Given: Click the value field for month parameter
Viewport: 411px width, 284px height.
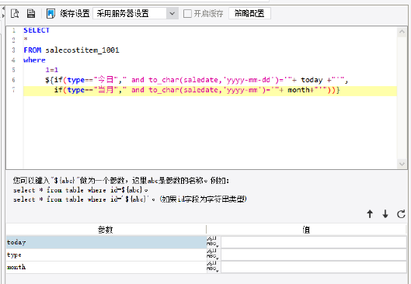Looking at the screenshot, I should click(x=313, y=267).
